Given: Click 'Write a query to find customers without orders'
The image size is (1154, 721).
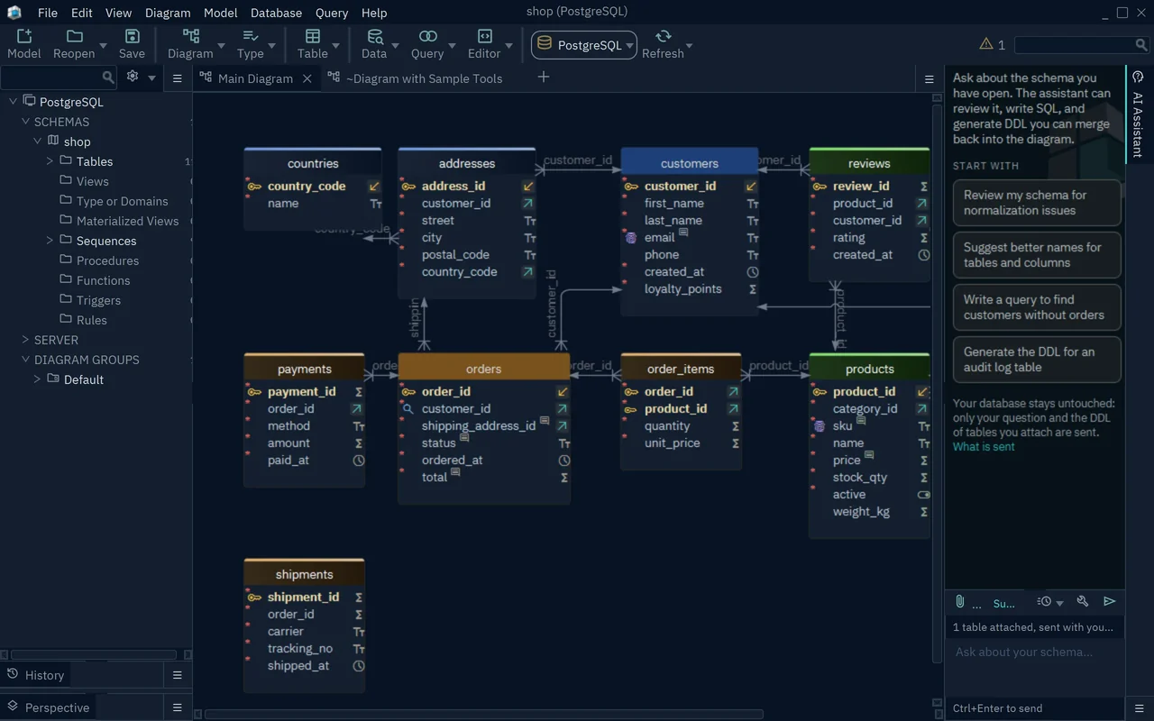Looking at the screenshot, I should point(1037,307).
